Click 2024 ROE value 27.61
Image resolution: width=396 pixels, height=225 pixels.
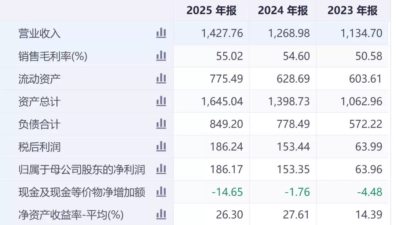(296, 215)
